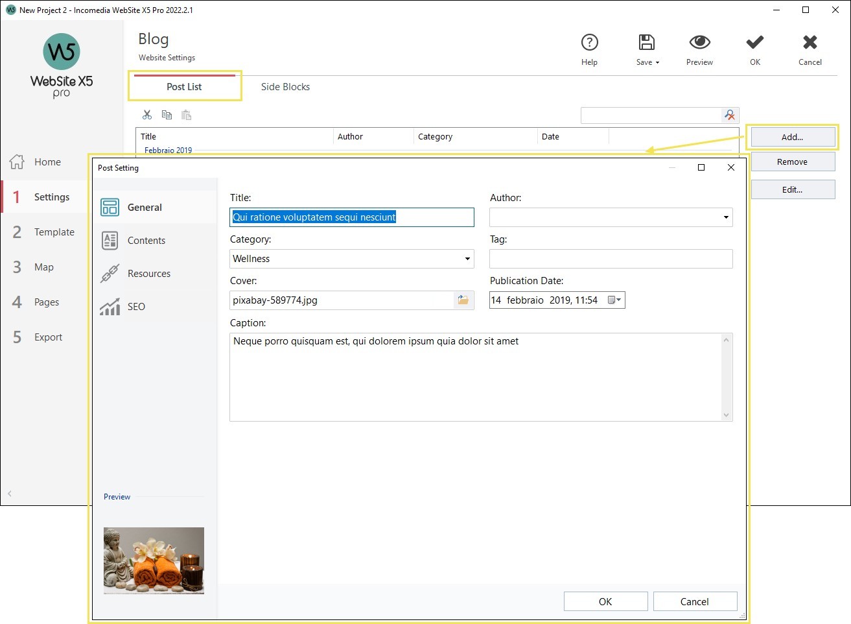Browse for Cover image via folder icon
Image resolution: width=851 pixels, height=624 pixels.
[x=464, y=300]
